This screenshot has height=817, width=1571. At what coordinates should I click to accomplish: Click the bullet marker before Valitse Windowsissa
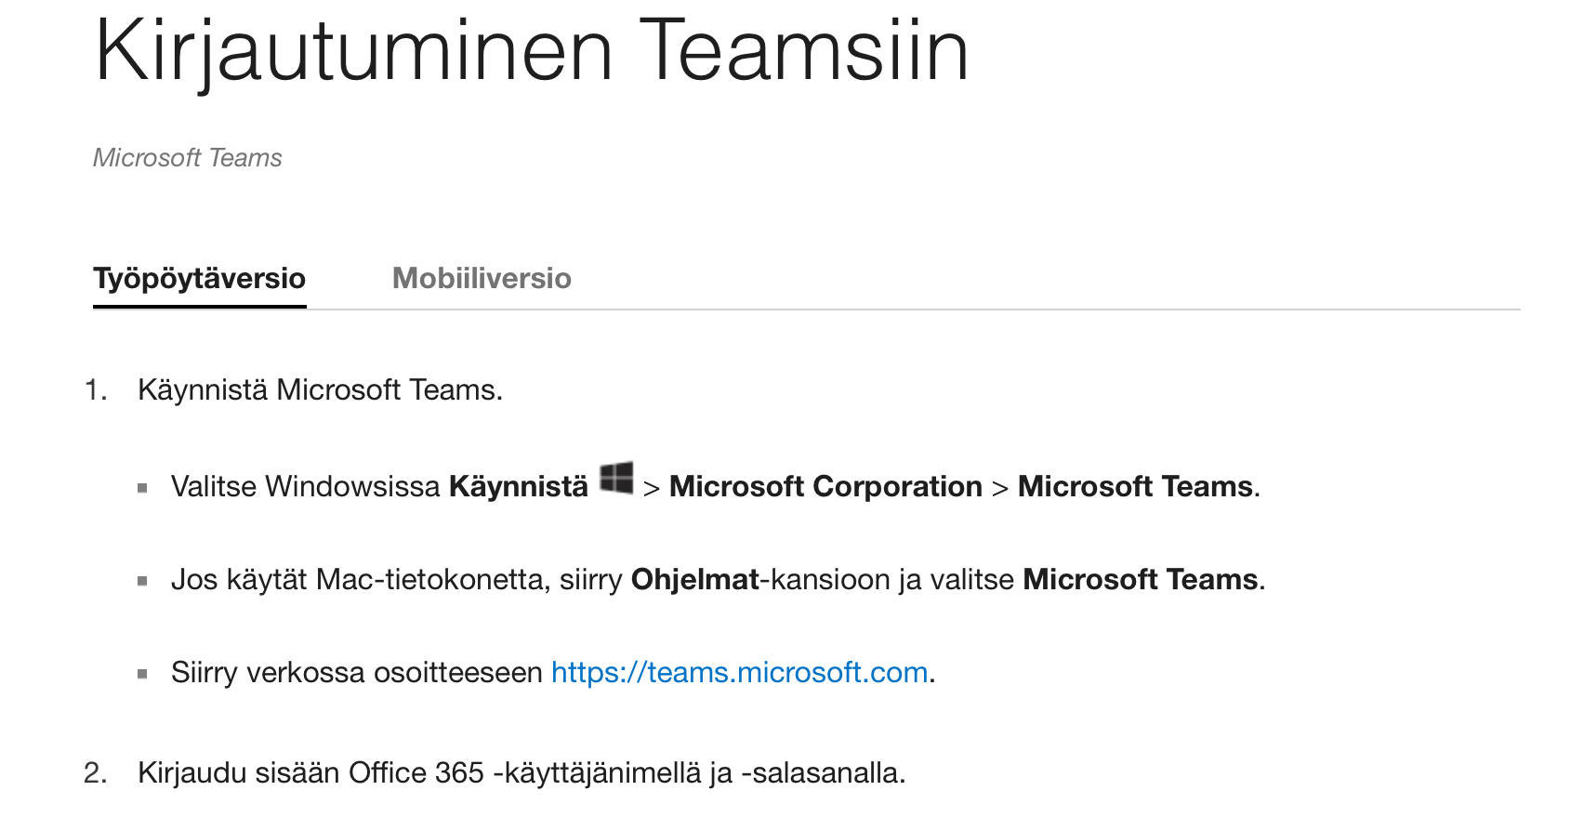click(142, 488)
